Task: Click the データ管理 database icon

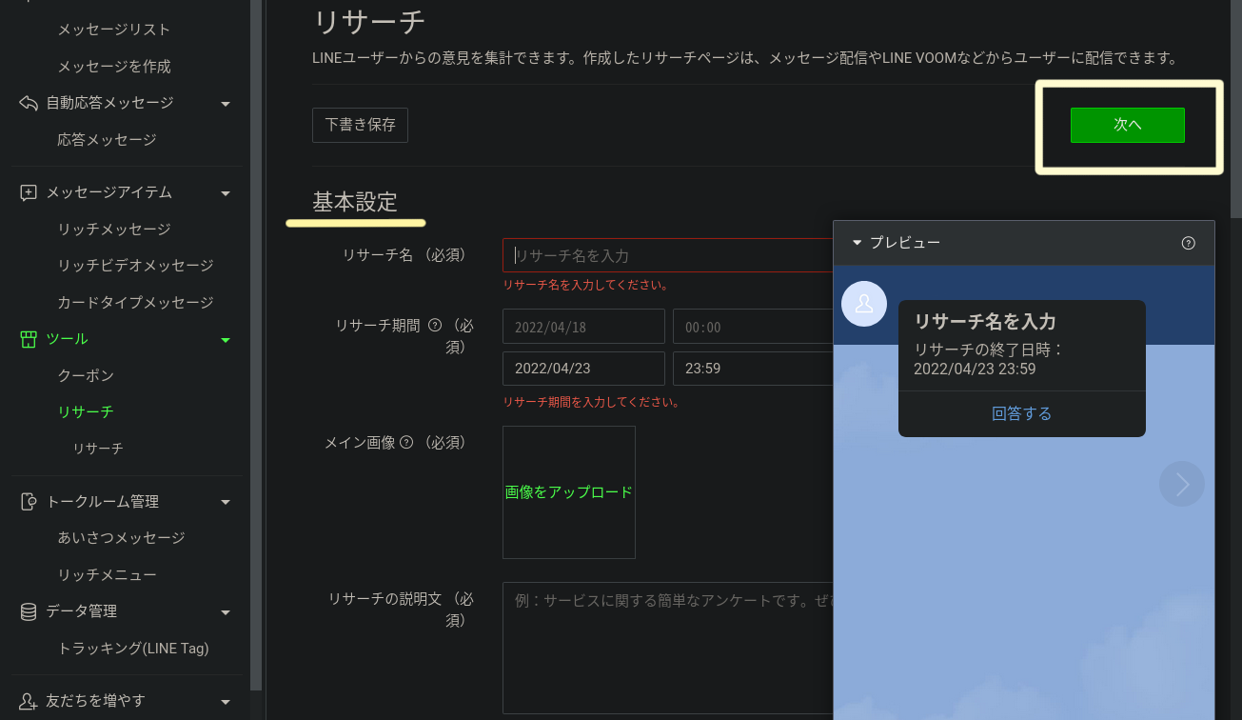Action: pos(29,611)
